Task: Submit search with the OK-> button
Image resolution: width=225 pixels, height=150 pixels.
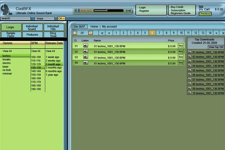Action: (x=61, y=18)
